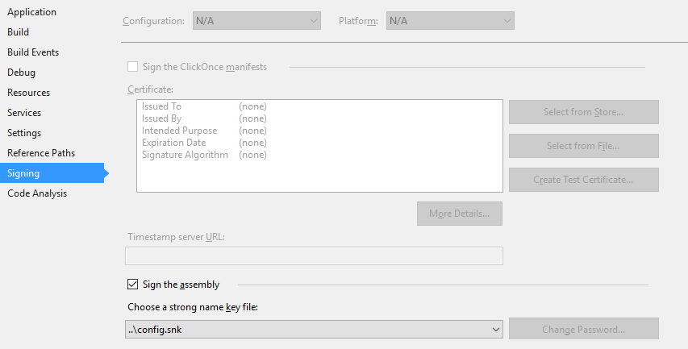688x349 pixels.
Task: Focus the Timestamp server URL field
Action: point(315,256)
